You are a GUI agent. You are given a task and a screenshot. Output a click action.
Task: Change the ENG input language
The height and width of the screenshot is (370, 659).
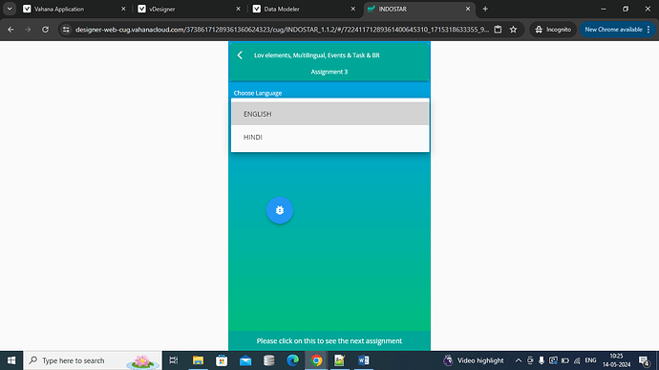pos(590,360)
